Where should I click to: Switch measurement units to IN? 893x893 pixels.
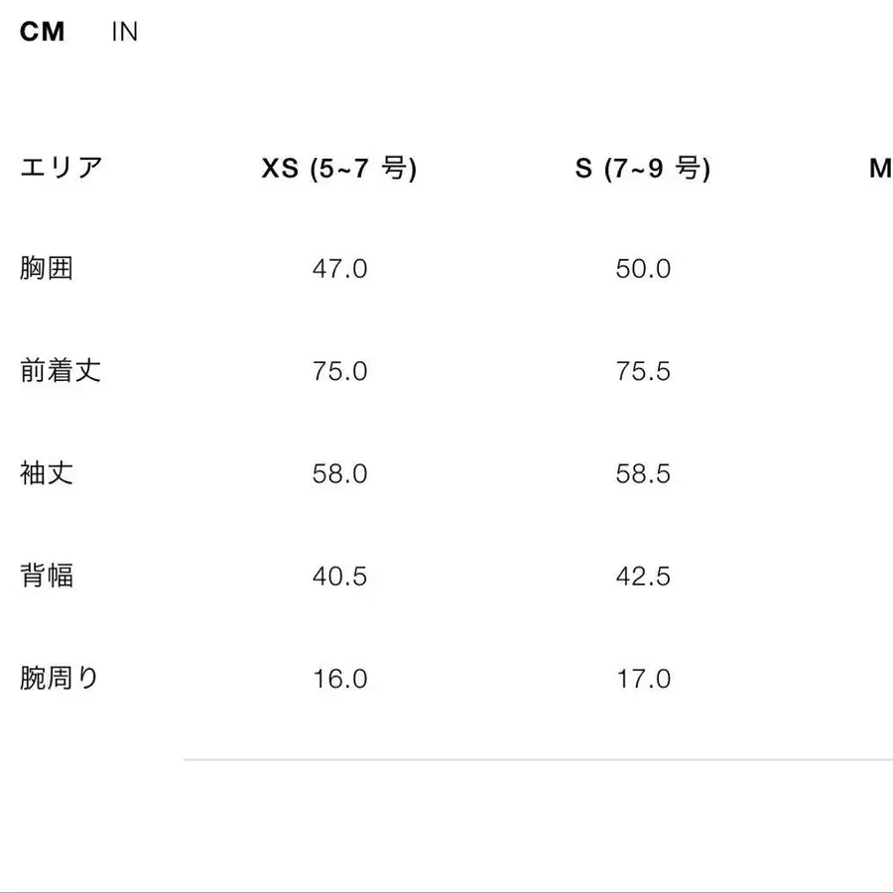[x=125, y=32]
